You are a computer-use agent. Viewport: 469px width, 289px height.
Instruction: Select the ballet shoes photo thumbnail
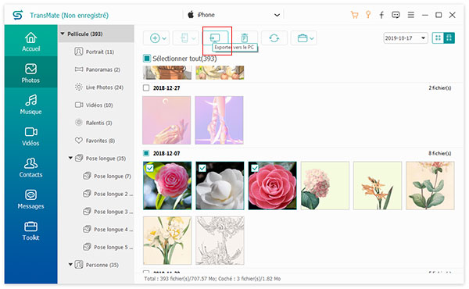[219, 120]
